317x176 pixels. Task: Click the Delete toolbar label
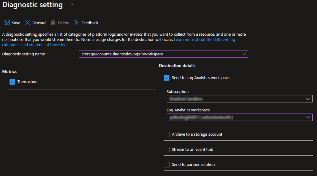[63, 23]
